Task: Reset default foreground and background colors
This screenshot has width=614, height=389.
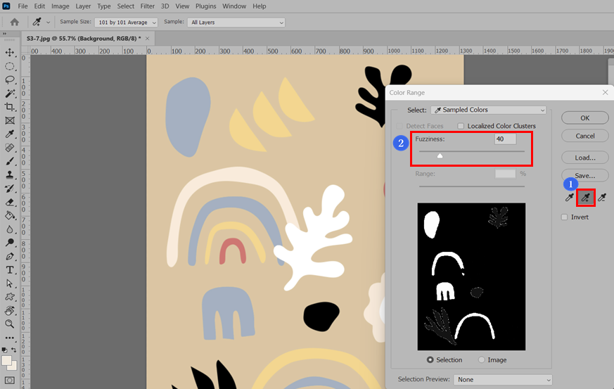Action: pyautogui.click(x=4, y=350)
